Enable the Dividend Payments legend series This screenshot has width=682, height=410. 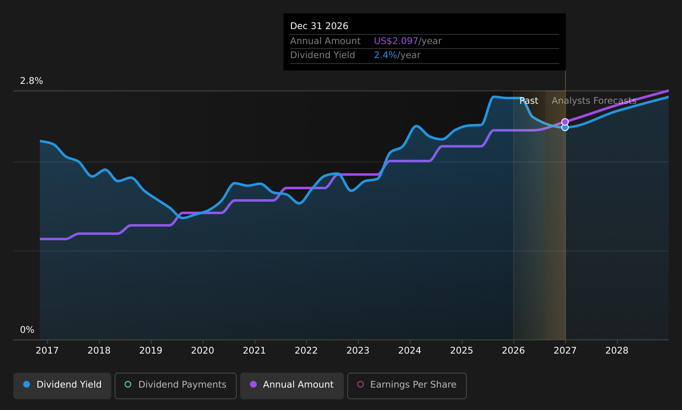point(176,386)
